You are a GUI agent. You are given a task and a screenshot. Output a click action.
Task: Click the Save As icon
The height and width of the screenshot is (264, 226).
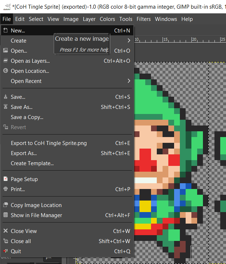coord(5,107)
